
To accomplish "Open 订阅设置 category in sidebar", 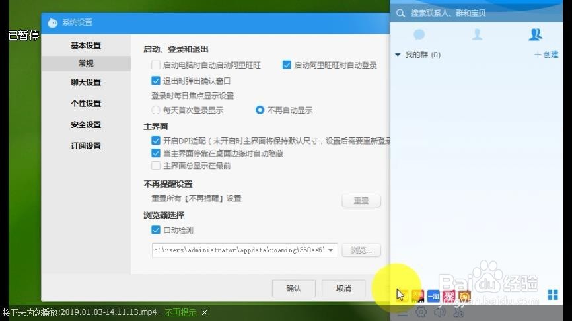I will [x=86, y=145].
